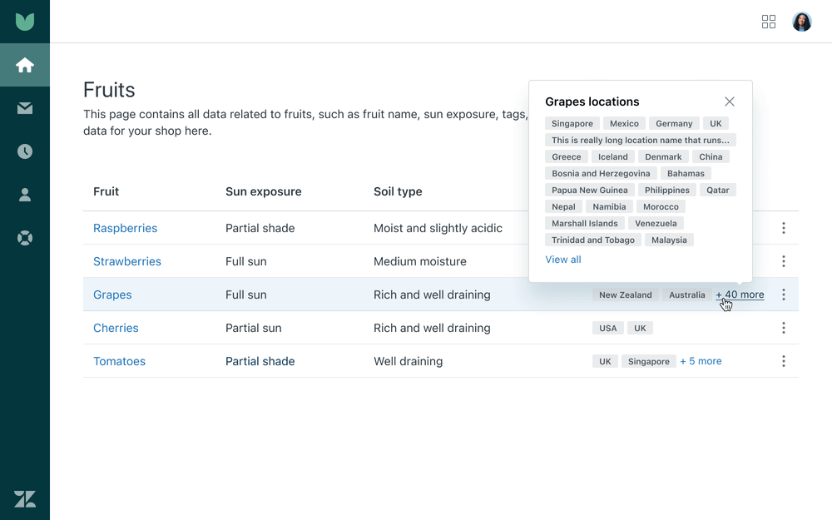Click the Singapore tag in popover
This screenshot has width=832, height=520.
(572, 124)
